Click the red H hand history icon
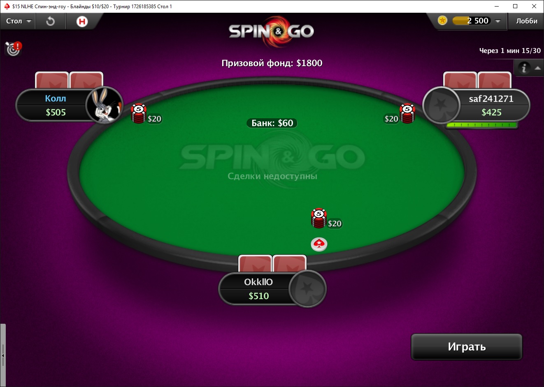 82,21
